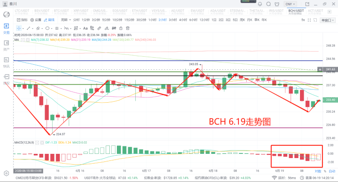Click the drawing tool left of ruler
The image size is (338, 182).
[92, 28]
